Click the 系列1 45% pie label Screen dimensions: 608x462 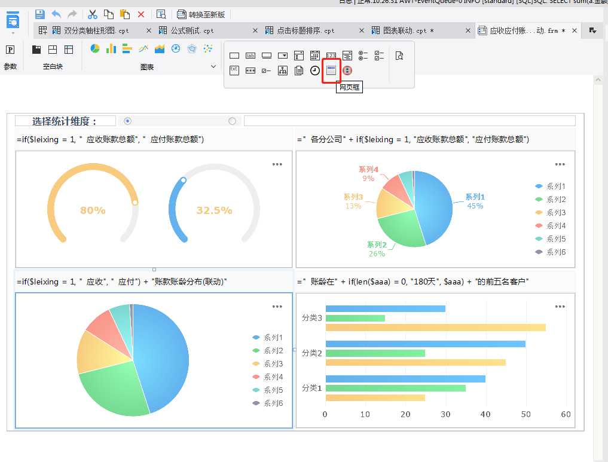(x=475, y=201)
